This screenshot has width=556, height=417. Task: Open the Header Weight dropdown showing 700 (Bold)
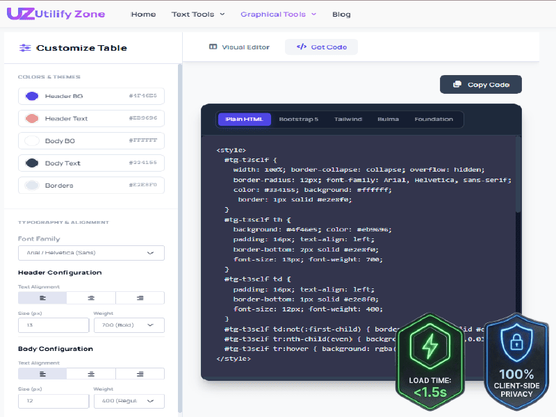point(129,325)
